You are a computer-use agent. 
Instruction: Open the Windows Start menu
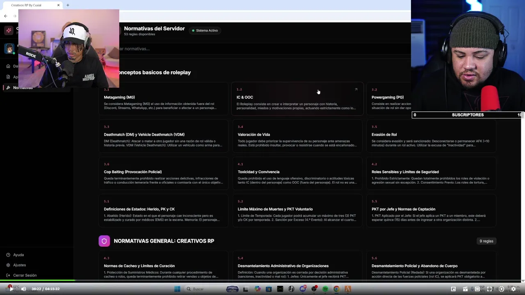coord(177,289)
